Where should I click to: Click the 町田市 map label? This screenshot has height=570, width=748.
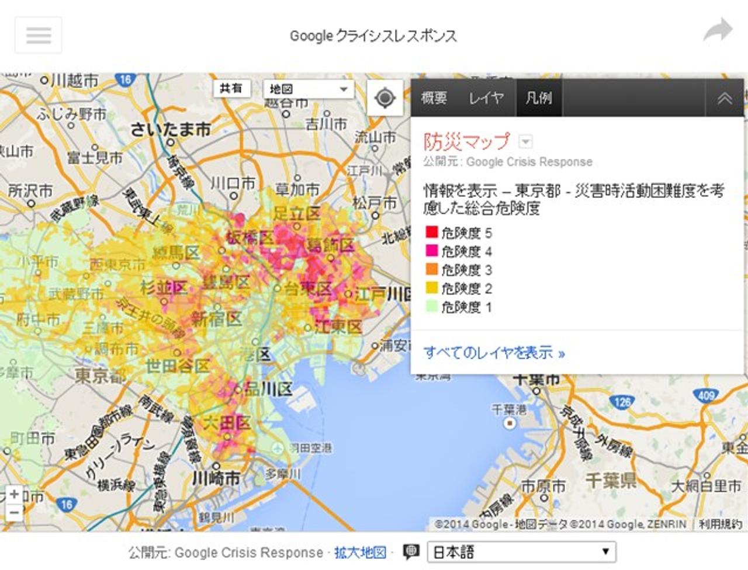tap(33, 439)
